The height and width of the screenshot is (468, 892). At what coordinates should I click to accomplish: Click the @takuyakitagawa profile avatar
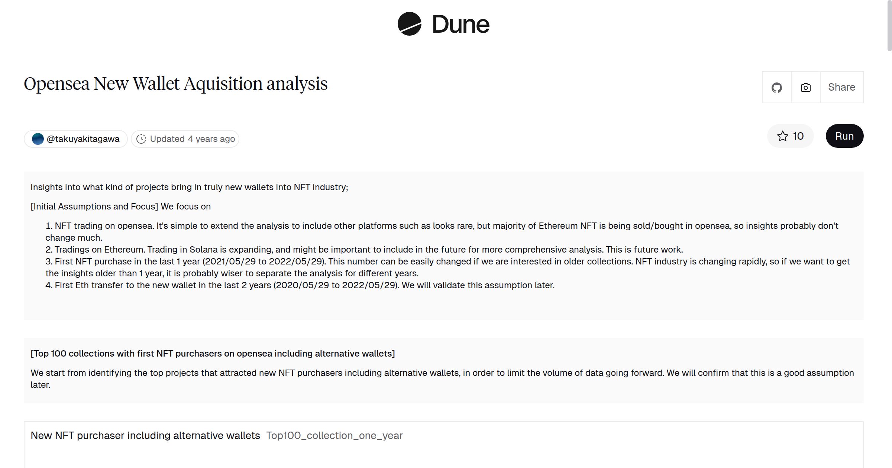(38, 139)
